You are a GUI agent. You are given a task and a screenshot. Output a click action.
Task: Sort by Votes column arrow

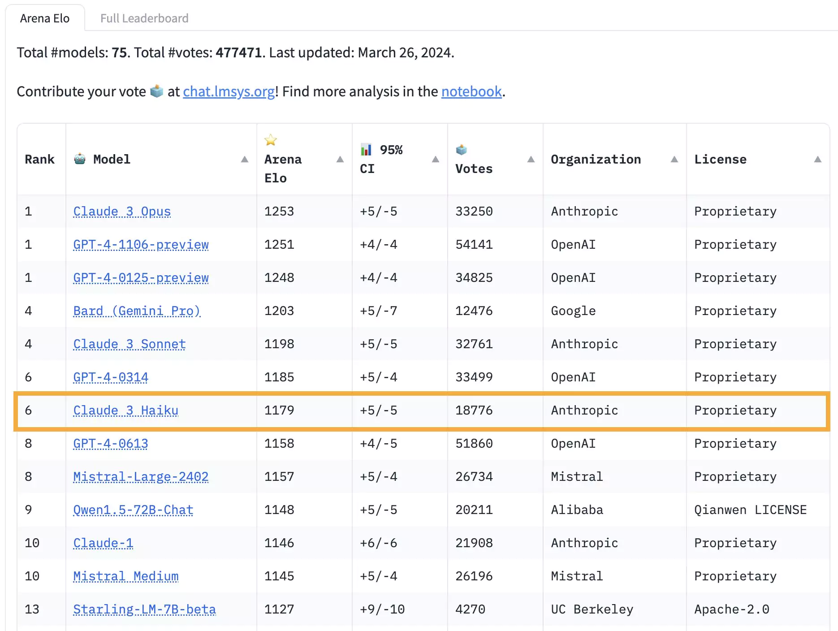point(531,160)
